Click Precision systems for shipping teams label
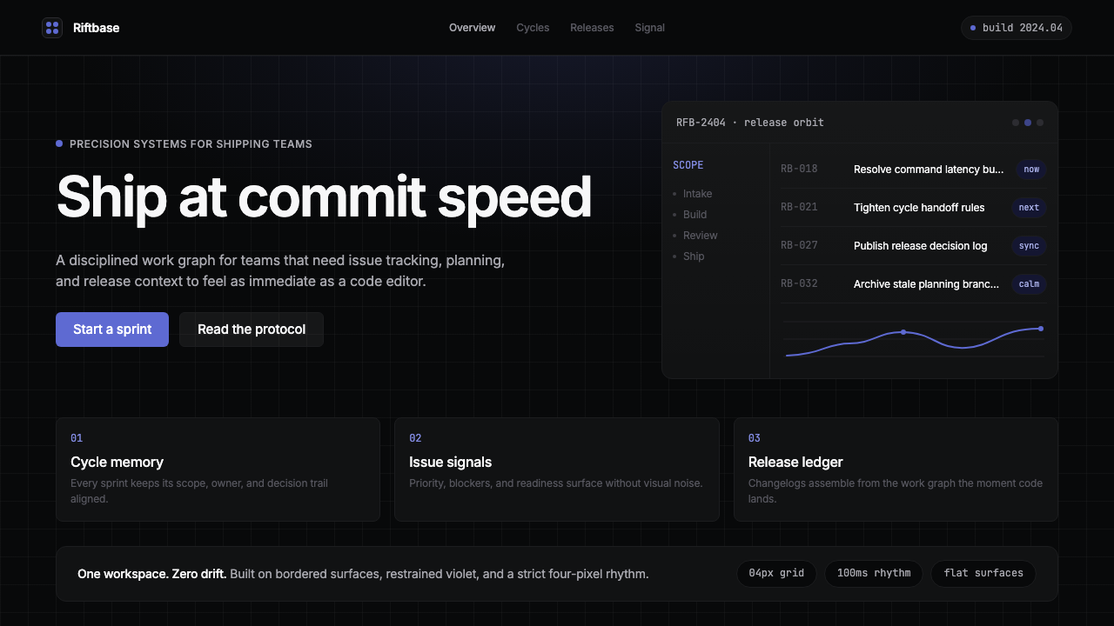1114x626 pixels. click(x=191, y=144)
